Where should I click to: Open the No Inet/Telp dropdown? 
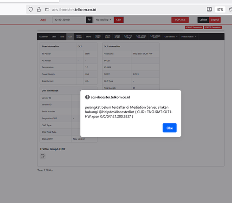point(103,20)
